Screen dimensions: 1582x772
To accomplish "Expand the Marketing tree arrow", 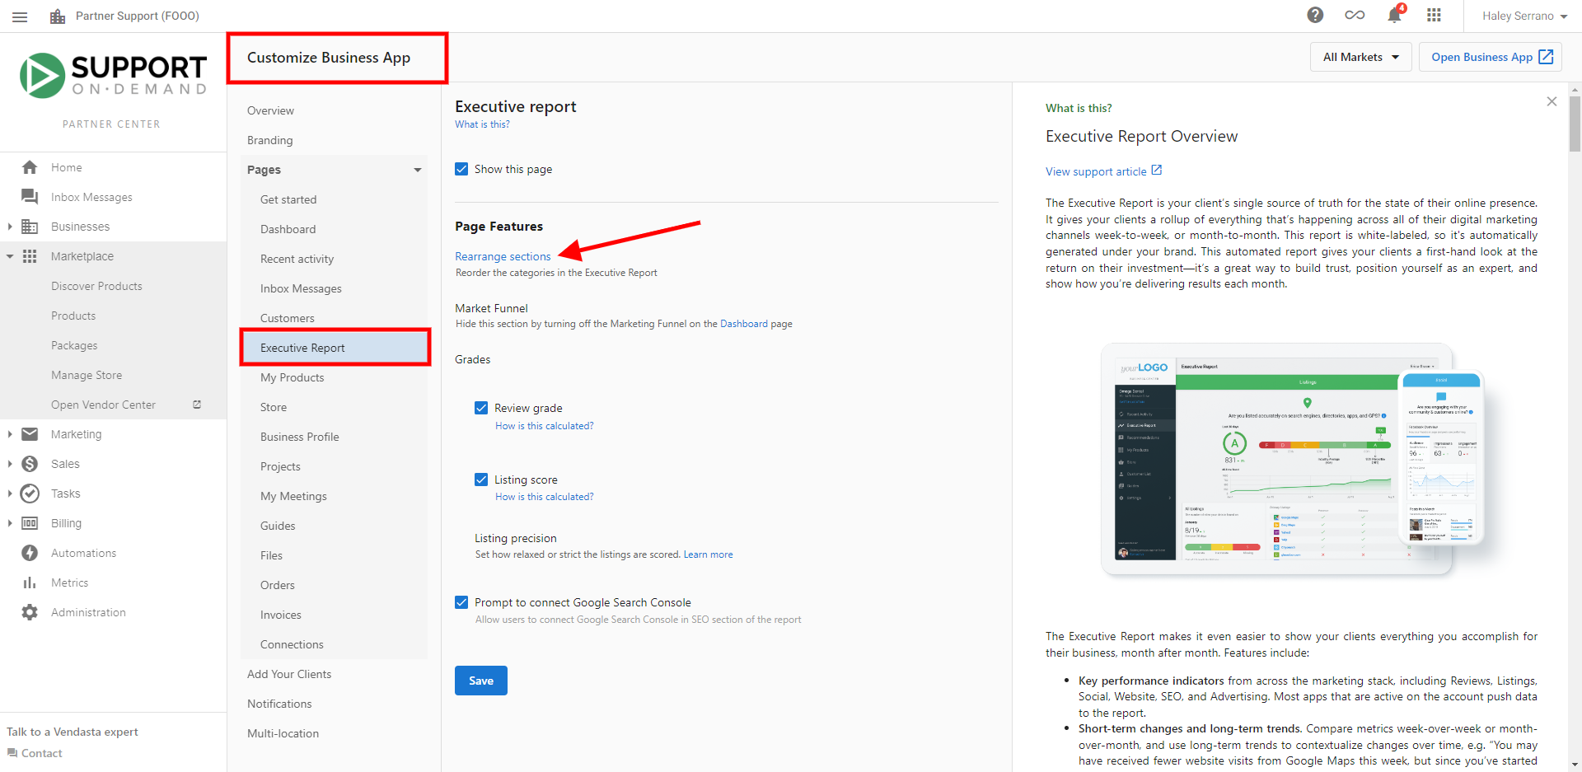I will 9,434.
